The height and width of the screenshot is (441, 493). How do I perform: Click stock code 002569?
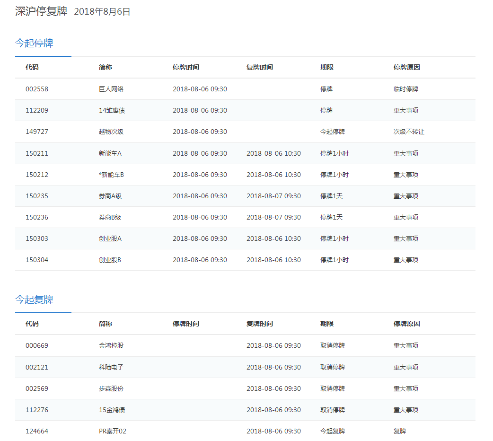tap(37, 388)
